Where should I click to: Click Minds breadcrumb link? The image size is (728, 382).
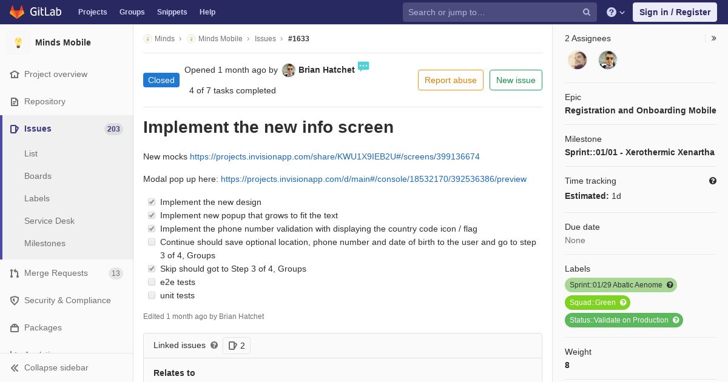pyautogui.click(x=164, y=38)
